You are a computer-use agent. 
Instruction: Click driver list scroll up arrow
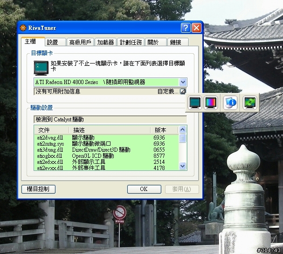pyautogui.click(x=182, y=130)
